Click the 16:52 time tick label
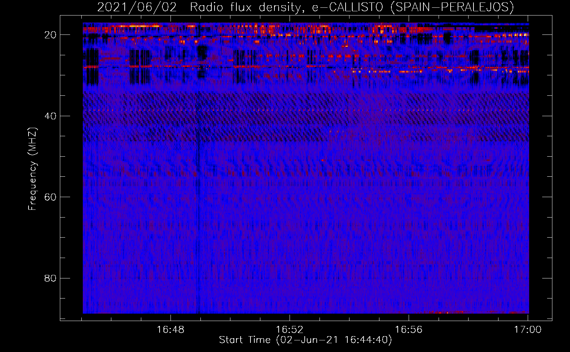 [x=290, y=330]
